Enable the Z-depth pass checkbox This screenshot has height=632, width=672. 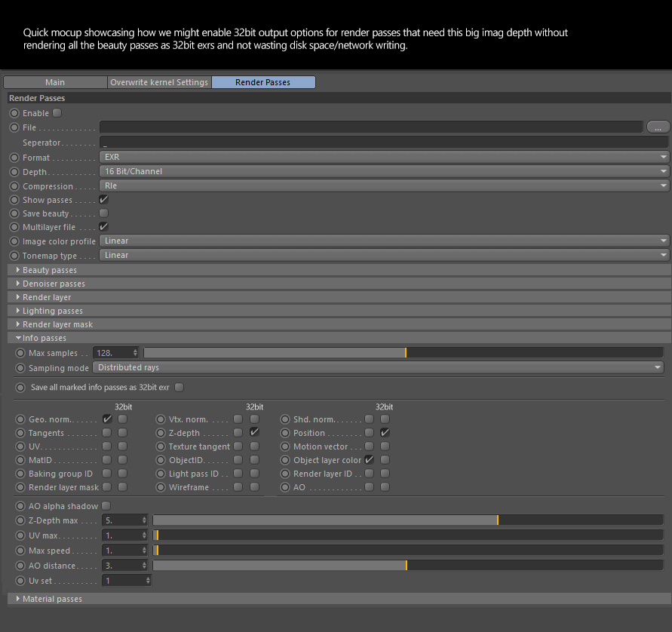coord(238,433)
